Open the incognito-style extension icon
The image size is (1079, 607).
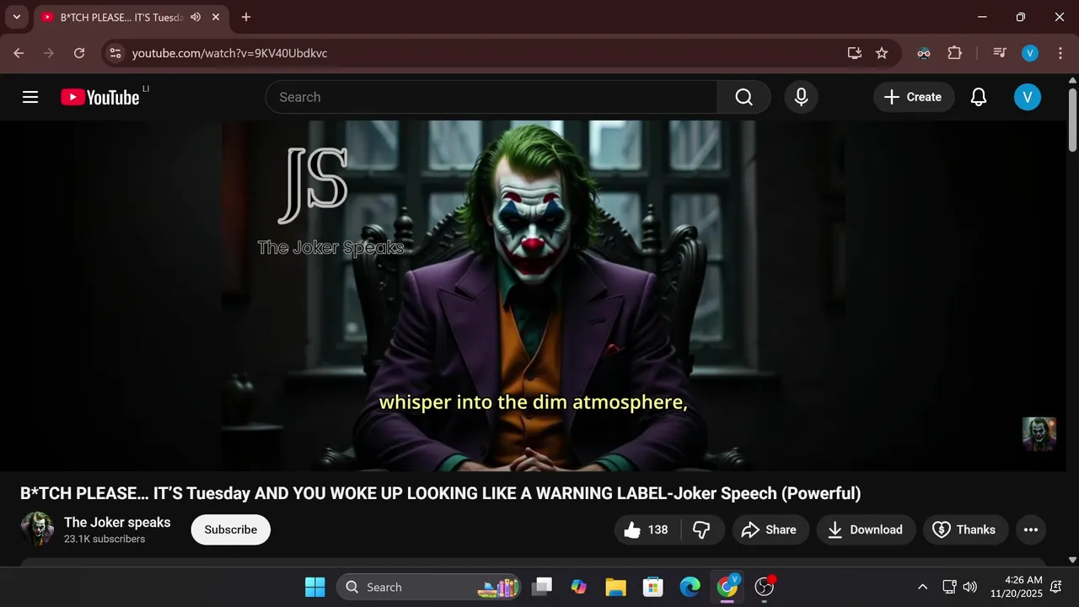point(924,53)
